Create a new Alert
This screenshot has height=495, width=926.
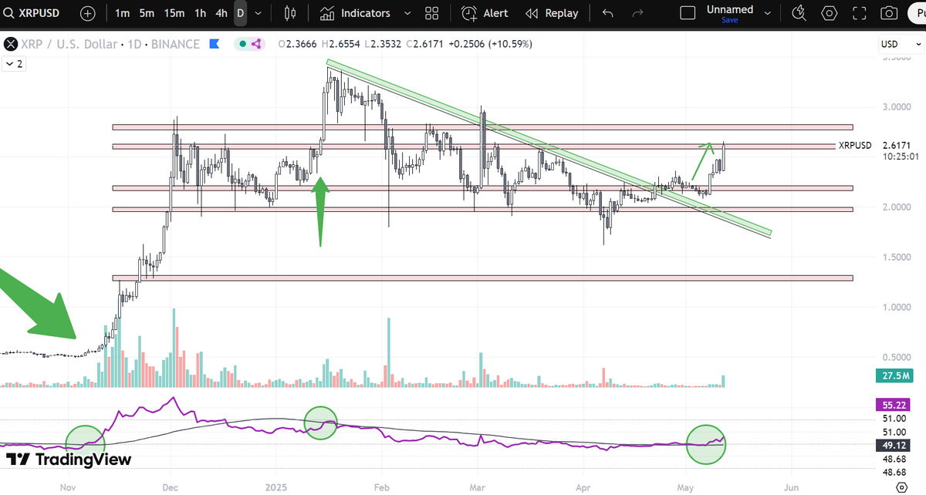[485, 13]
